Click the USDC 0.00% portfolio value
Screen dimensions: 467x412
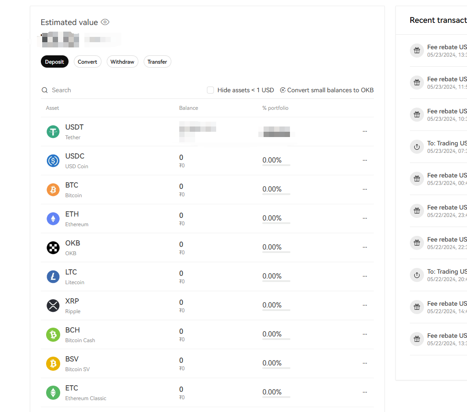(x=272, y=160)
